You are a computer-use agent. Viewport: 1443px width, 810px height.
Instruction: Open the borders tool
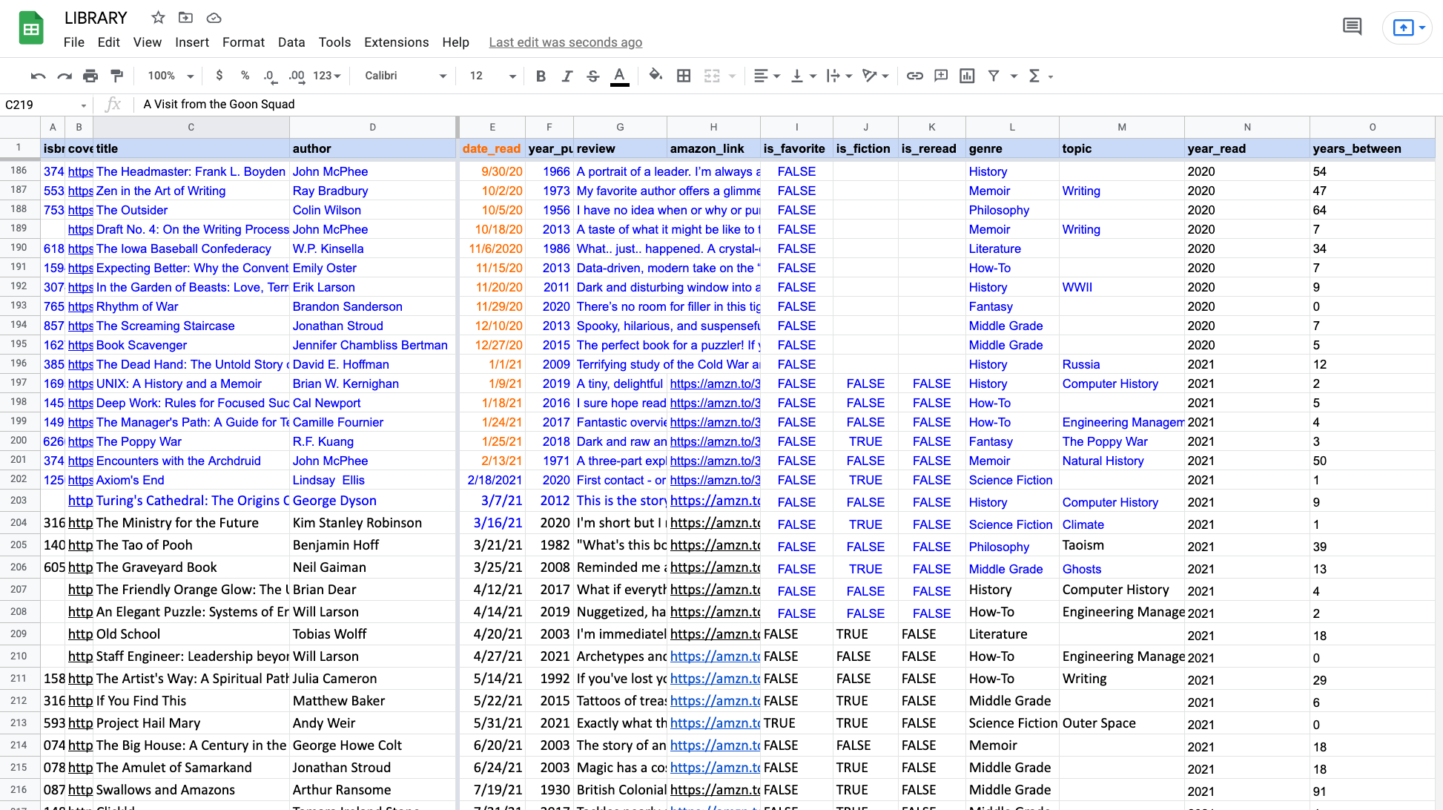pyautogui.click(x=683, y=76)
